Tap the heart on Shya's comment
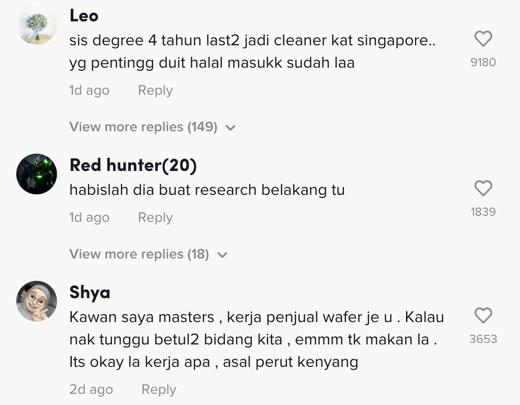Image resolution: width=520 pixels, height=405 pixels. tap(483, 316)
